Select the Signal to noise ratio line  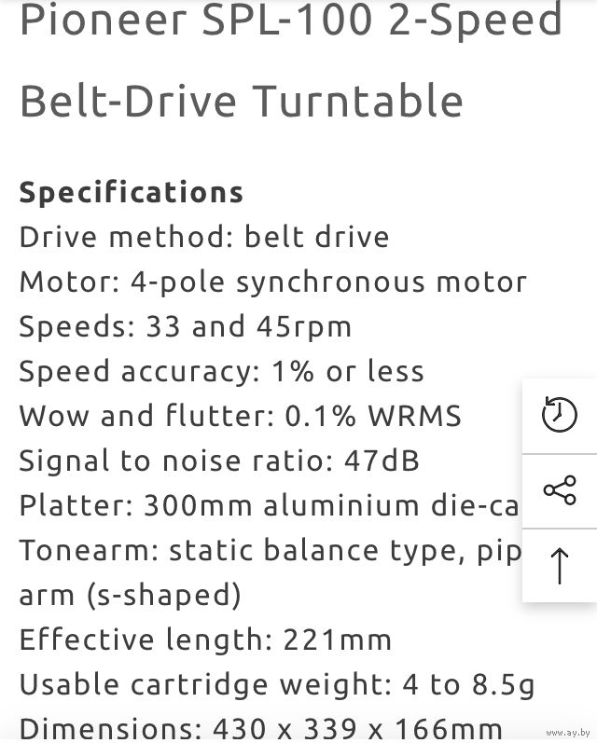coord(219,461)
